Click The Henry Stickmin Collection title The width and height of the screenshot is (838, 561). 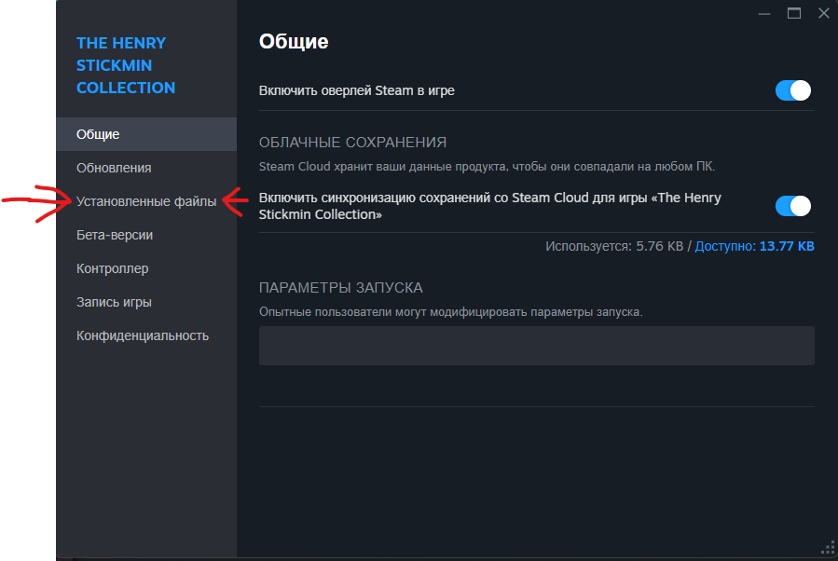pos(126,65)
